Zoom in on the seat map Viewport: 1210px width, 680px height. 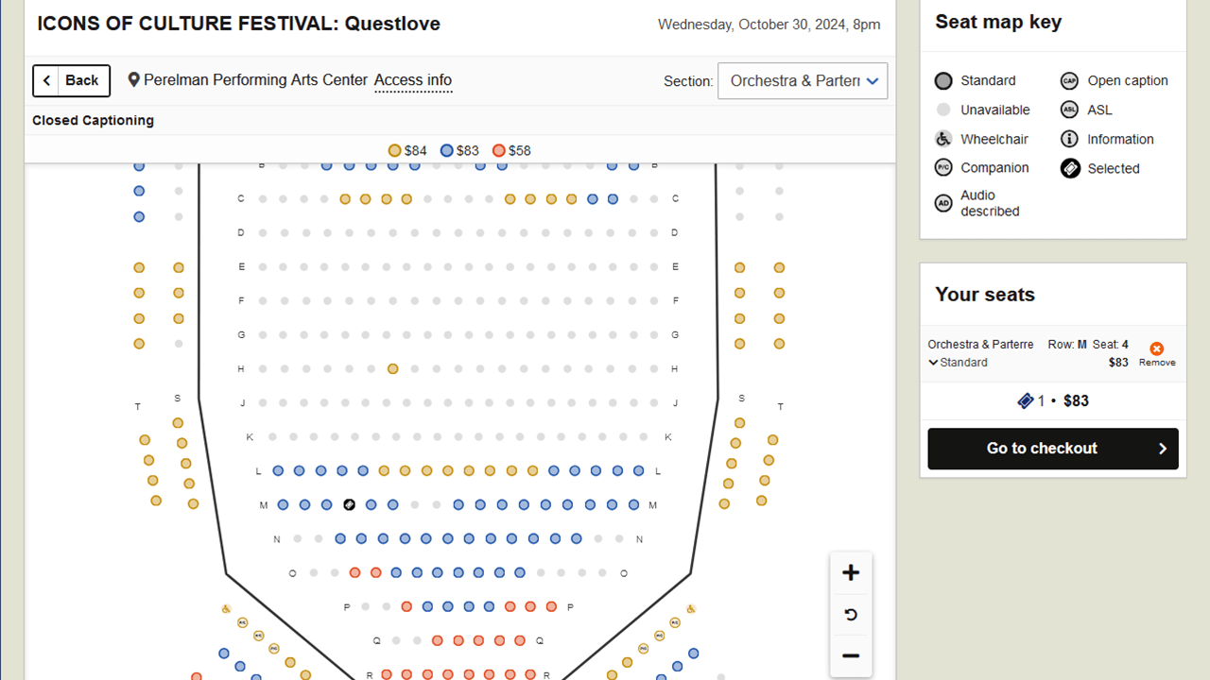851,573
